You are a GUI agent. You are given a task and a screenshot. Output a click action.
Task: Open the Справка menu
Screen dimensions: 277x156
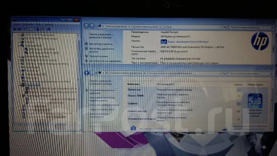48,24
